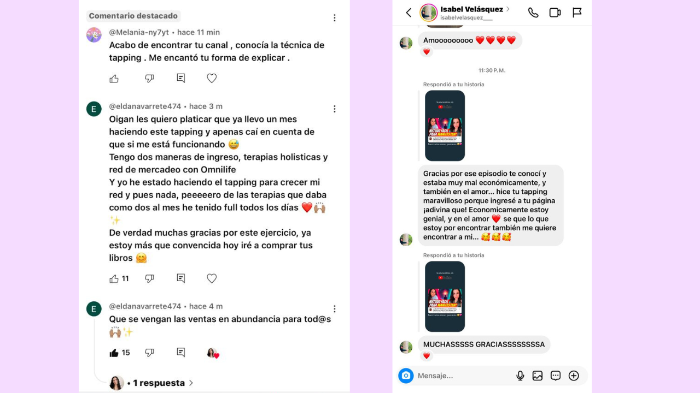Start a voice call with Isabel Velásquez
The height and width of the screenshot is (393, 700).
(533, 13)
